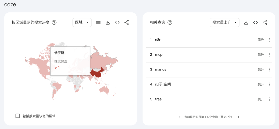Open more options for n8n query
The image size is (279, 129).
click(269, 40)
